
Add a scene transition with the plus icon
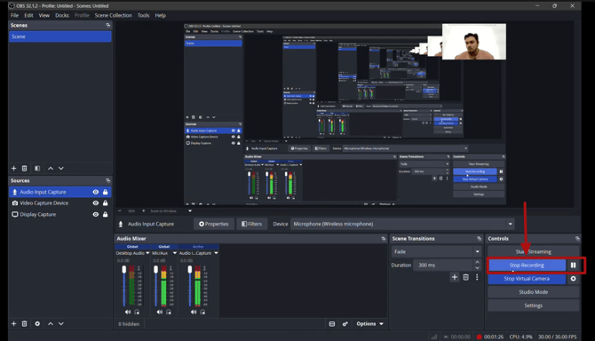click(454, 277)
